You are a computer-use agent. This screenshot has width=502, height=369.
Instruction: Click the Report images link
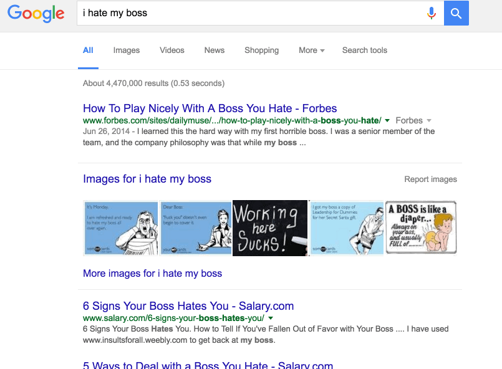point(430,179)
